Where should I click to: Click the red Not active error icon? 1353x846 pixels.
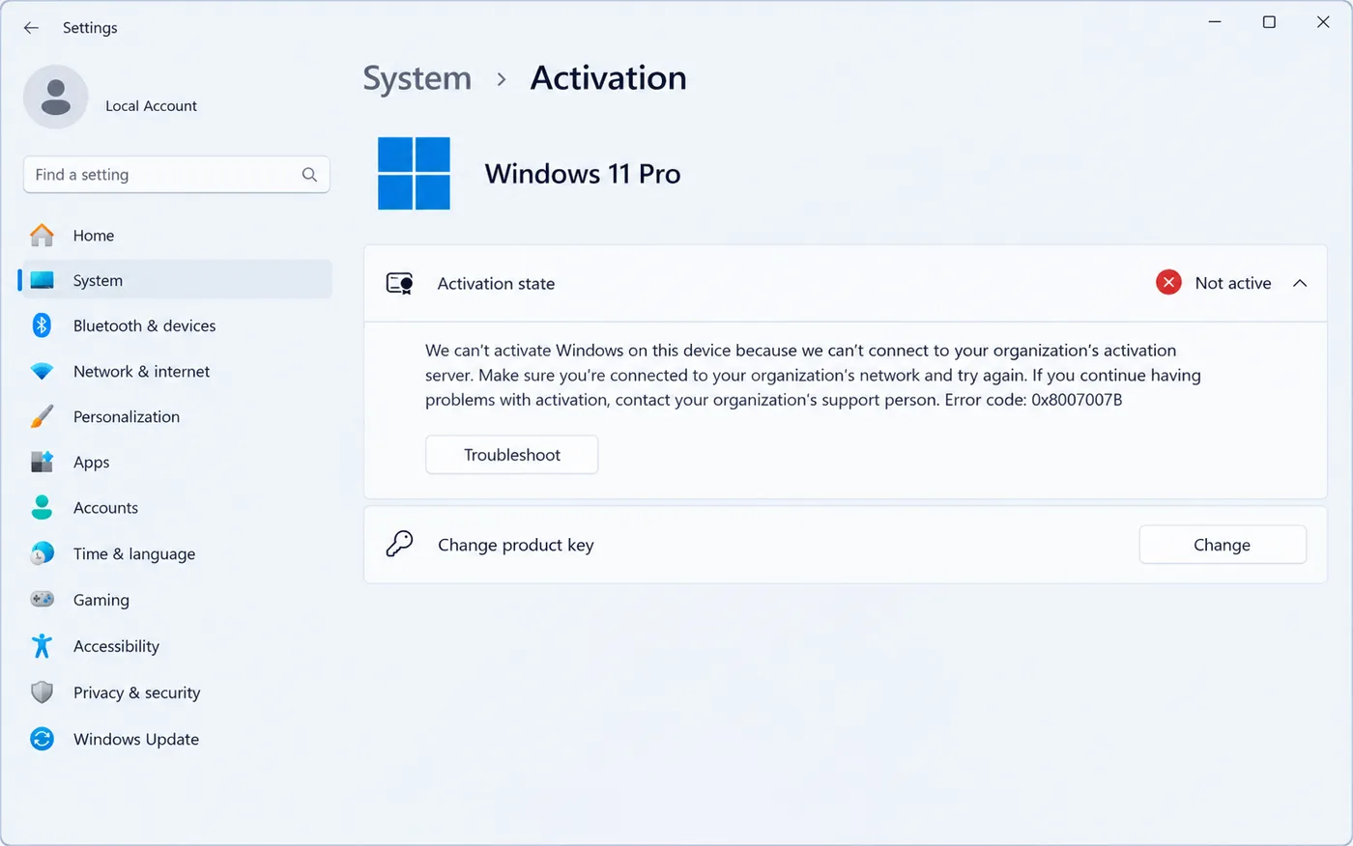pos(1168,283)
